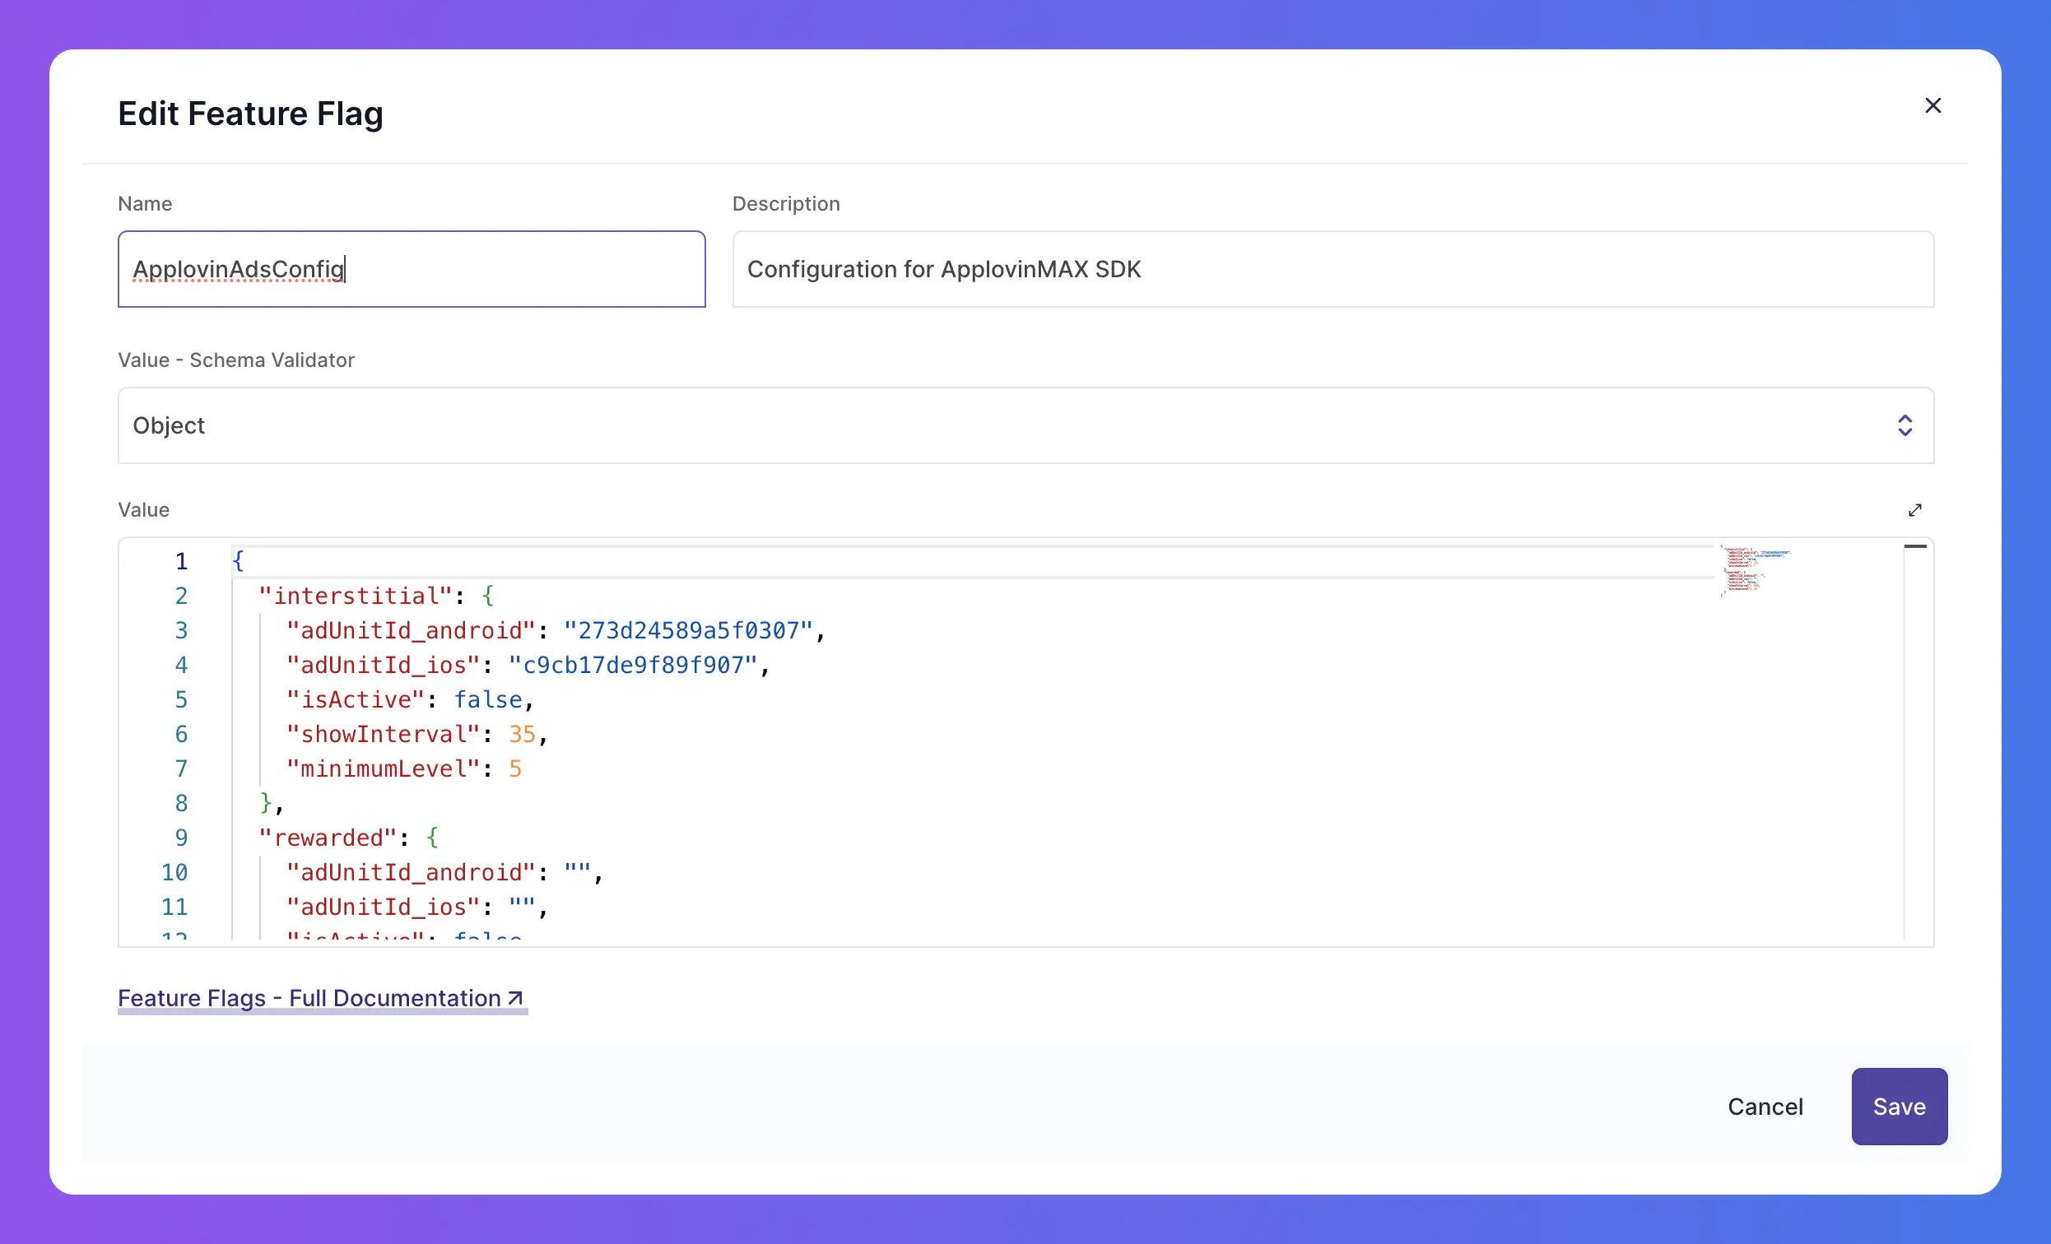Click the closing brace on line 8
The height and width of the screenshot is (1244, 2051).
(x=266, y=803)
